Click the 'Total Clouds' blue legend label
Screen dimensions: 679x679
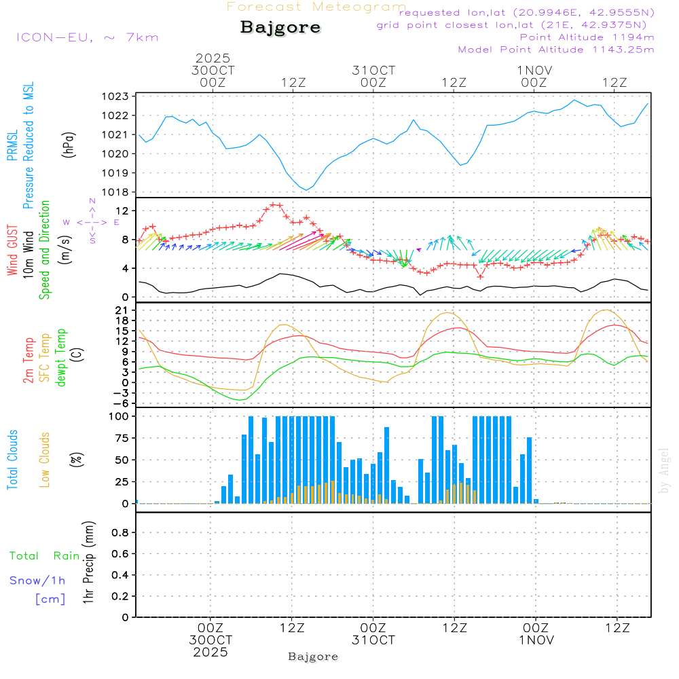coord(13,460)
